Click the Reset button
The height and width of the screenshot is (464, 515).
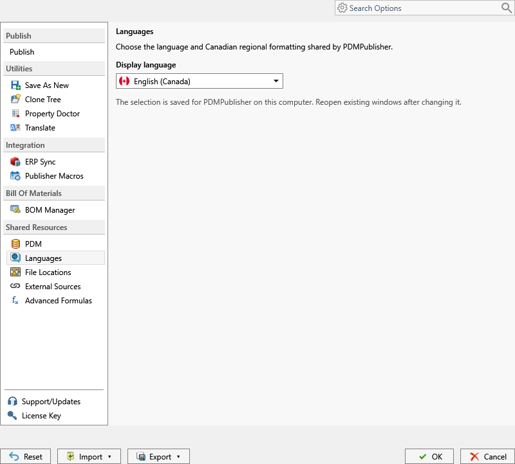26,456
